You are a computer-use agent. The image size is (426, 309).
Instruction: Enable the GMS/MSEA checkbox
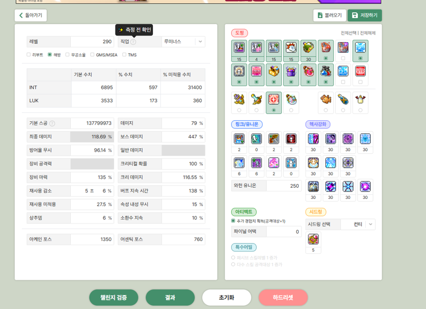(92, 55)
